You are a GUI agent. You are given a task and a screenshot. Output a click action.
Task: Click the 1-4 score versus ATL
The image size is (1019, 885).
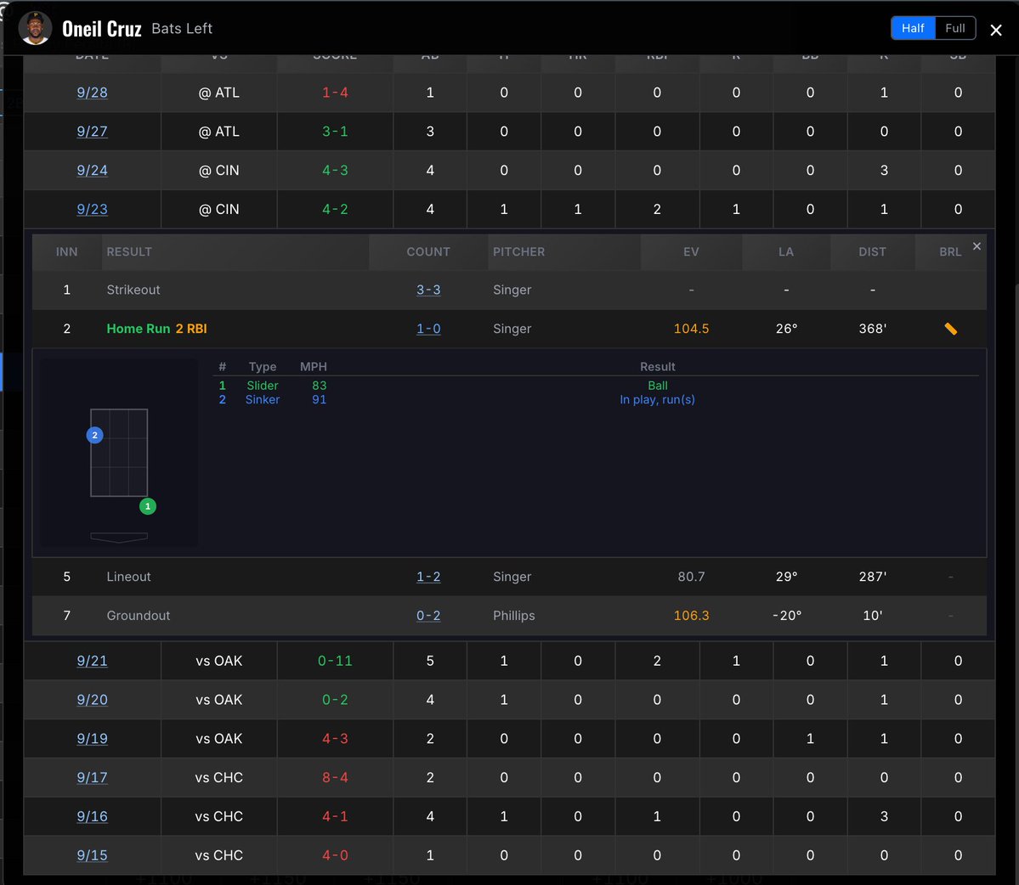(335, 93)
